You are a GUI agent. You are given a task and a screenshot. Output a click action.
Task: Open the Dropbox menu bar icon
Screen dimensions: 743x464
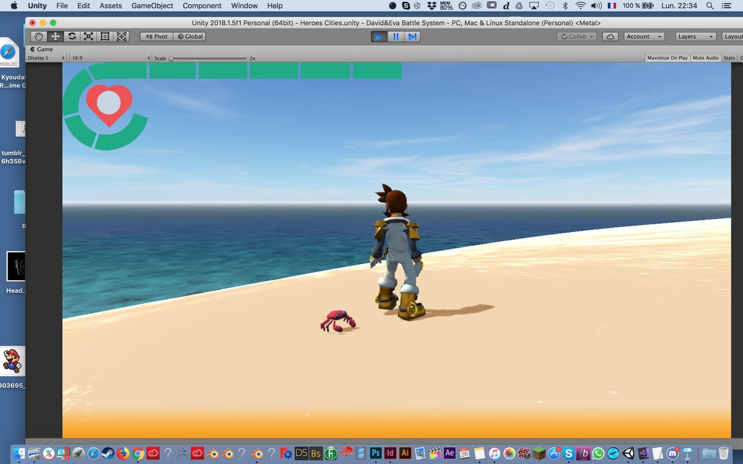(432, 6)
